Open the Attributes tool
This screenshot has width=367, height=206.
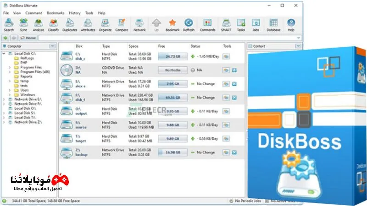coord(88,25)
